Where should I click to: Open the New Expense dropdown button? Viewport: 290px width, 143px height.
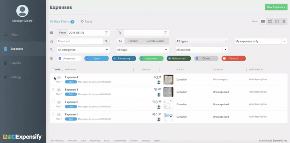point(276,7)
